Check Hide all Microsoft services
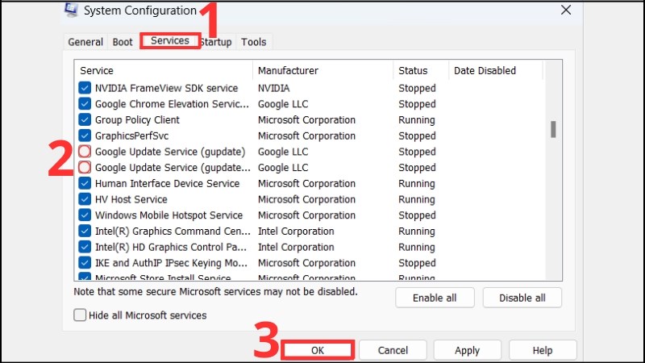The height and width of the screenshot is (363, 645). point(80,315)
